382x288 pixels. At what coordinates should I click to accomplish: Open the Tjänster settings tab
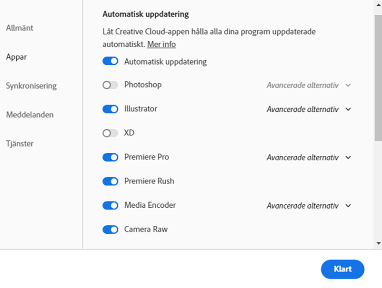(20, 144)
